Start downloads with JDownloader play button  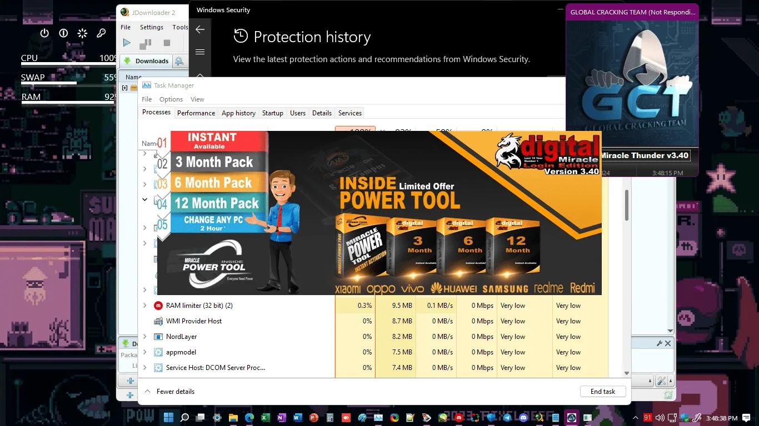tap(127, 43)
